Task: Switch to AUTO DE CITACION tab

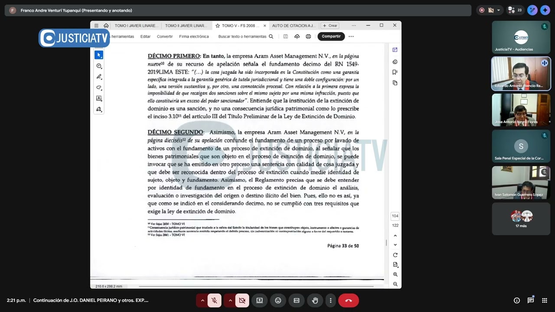Action: [294, 26]
